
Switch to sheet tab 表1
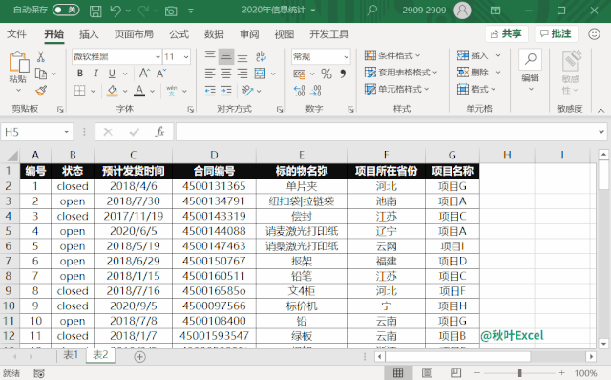[71, 355]
